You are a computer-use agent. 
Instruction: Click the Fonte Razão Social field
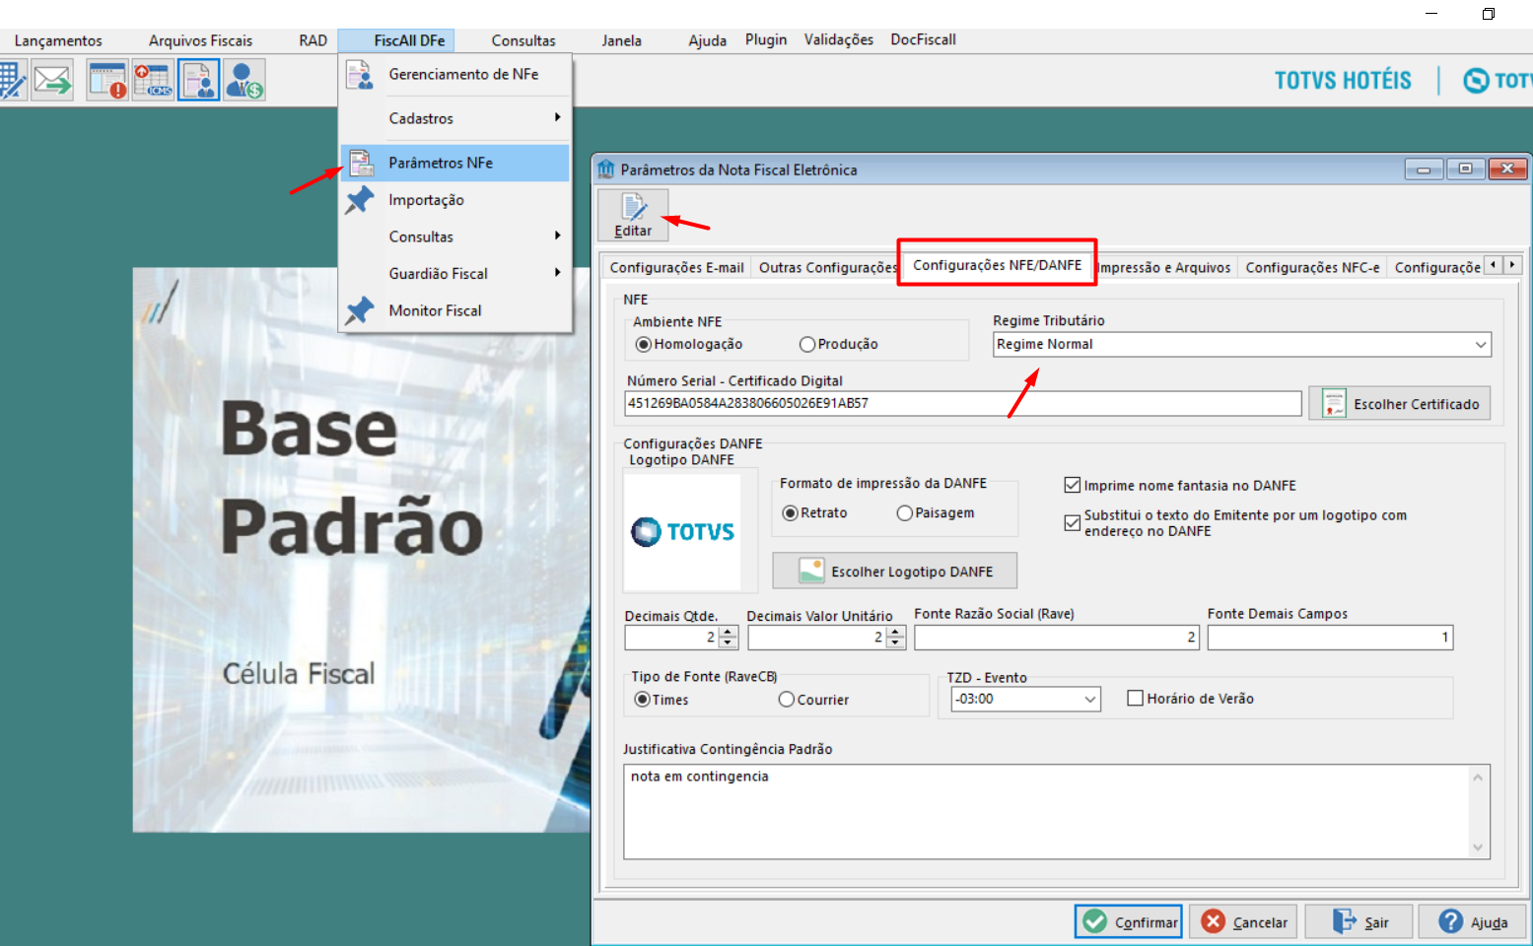click(x=1057, y=638)
